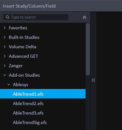Click the magnifier search icon
Screen dimensions: 122x130
click(x=8, y=17)
